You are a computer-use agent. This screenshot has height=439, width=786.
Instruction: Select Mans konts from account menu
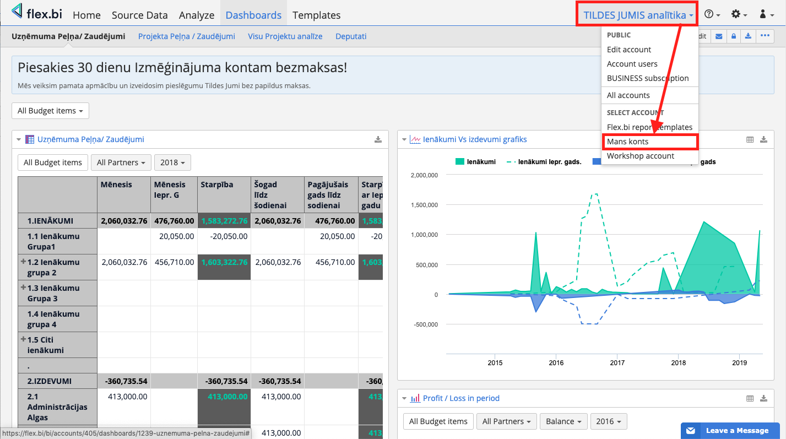point(627,142)
